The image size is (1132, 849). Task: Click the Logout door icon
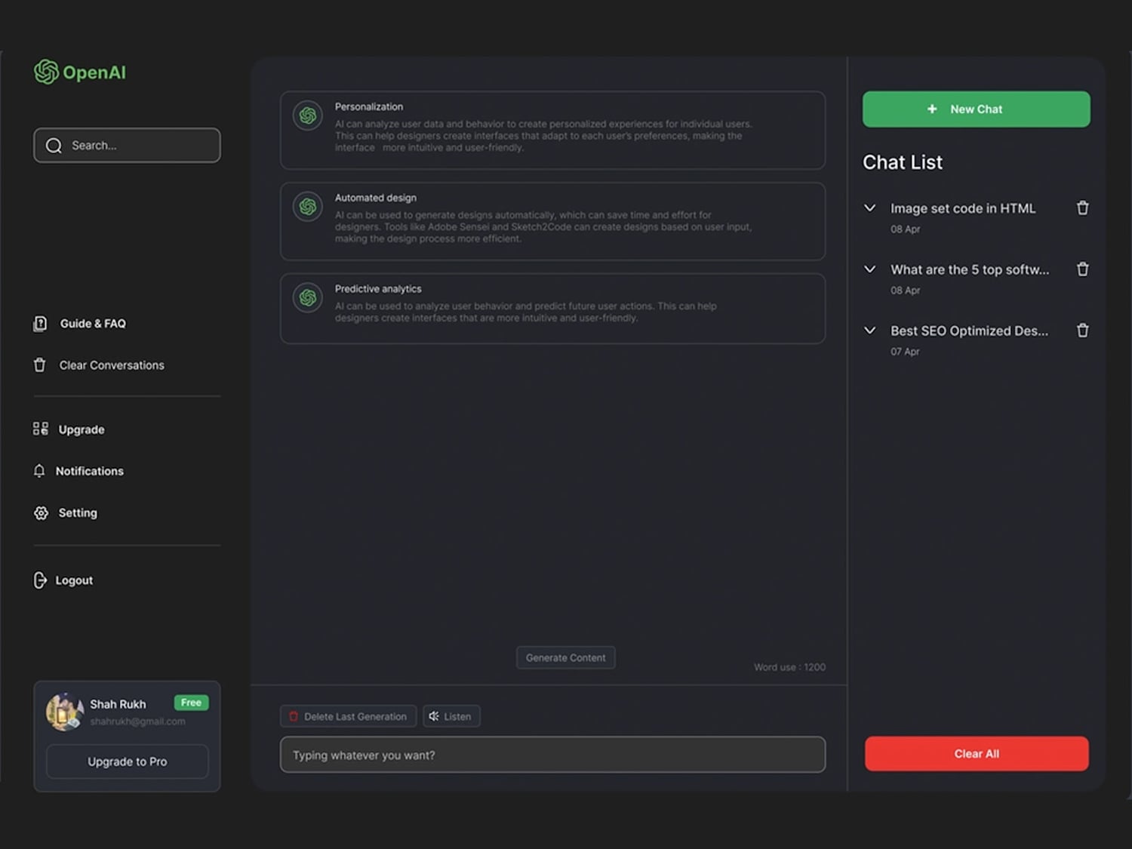coord(40,580)
